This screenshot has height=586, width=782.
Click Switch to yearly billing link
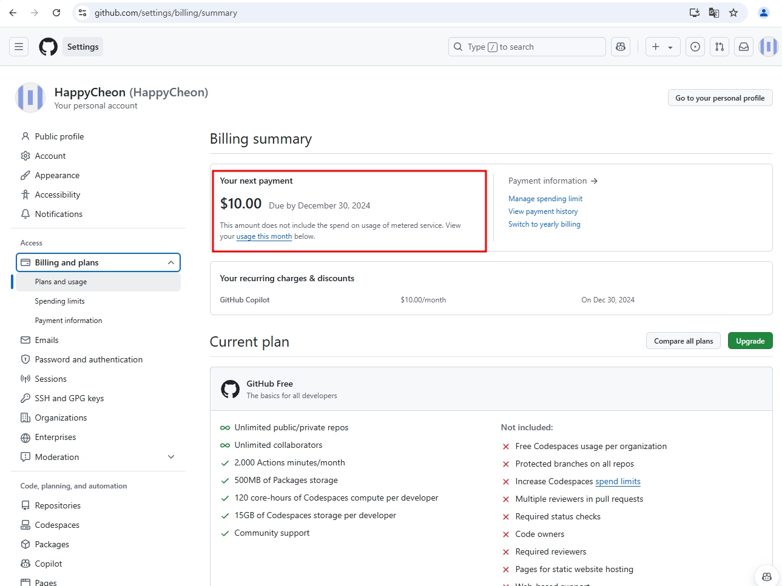coord(544,224)
